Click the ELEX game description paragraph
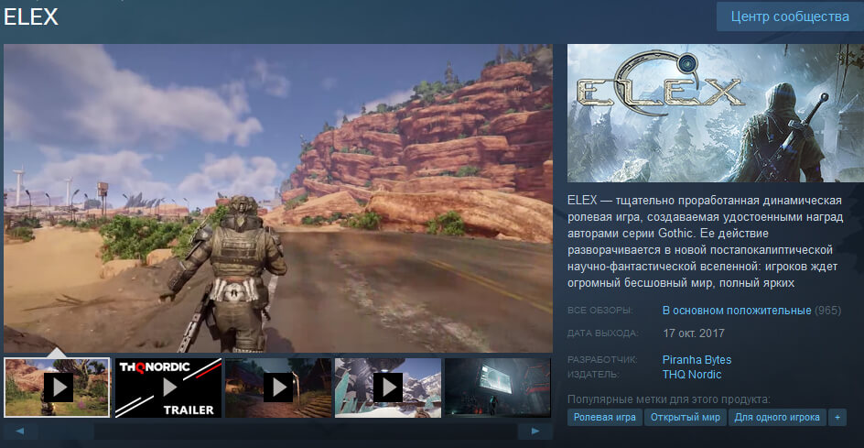864x448 pixels. pos(706,241)
